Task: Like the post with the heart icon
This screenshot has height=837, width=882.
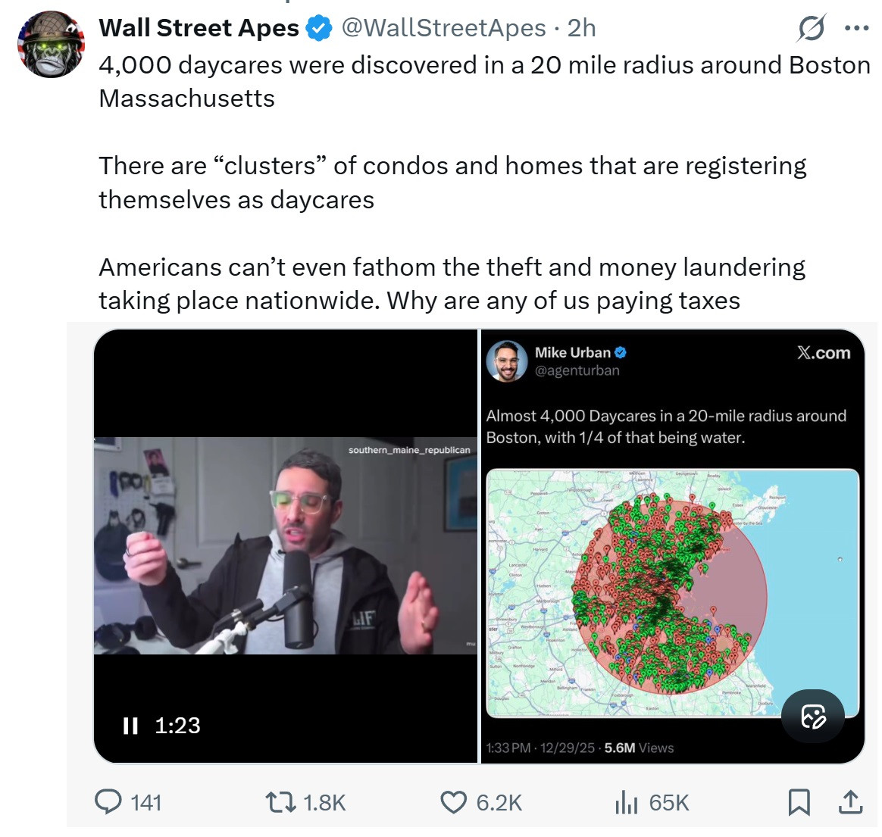Action: pos(453,801)
